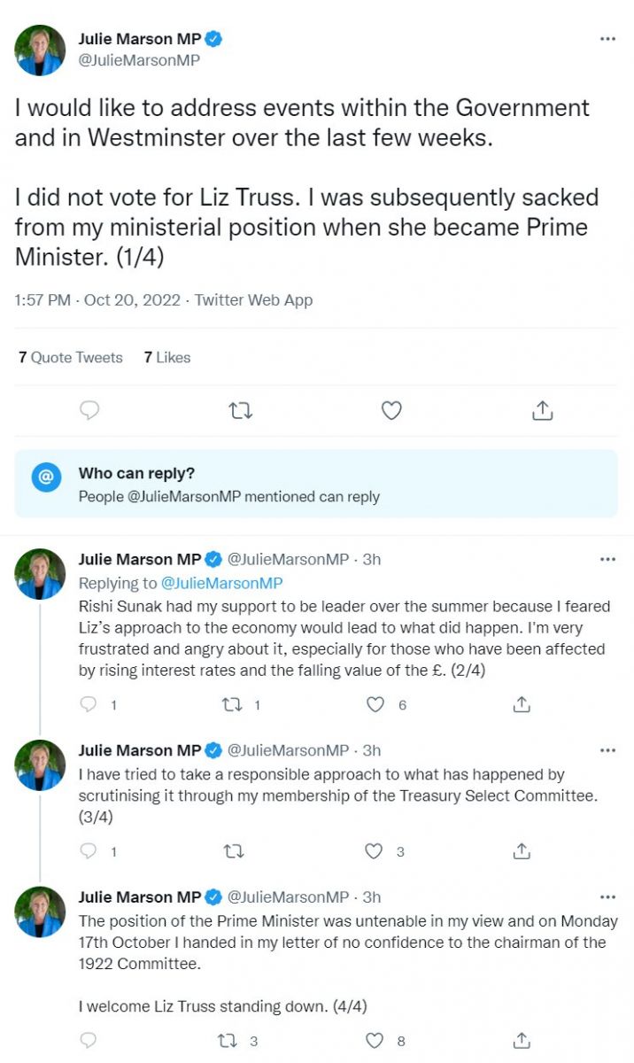Viewport: 634px width, 1063px height.
Task: Retweet the main (1/4) tweet
Action: pos(240,410)
